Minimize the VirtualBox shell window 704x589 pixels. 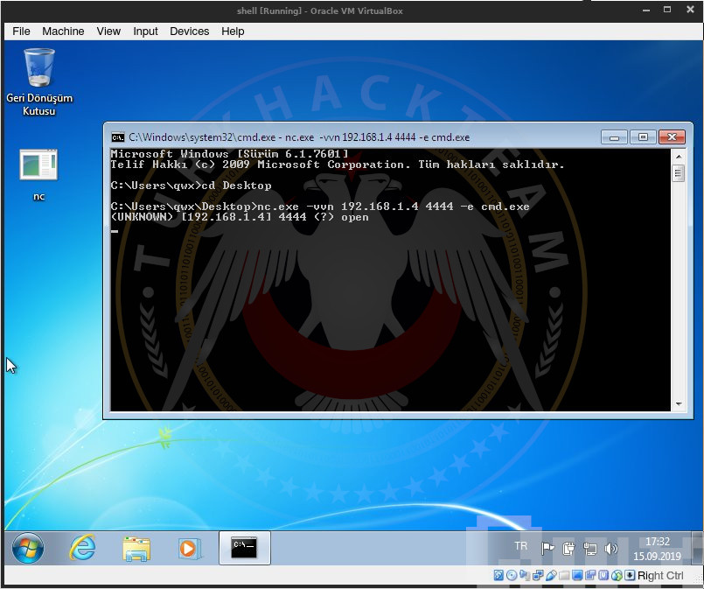(646, 10)
